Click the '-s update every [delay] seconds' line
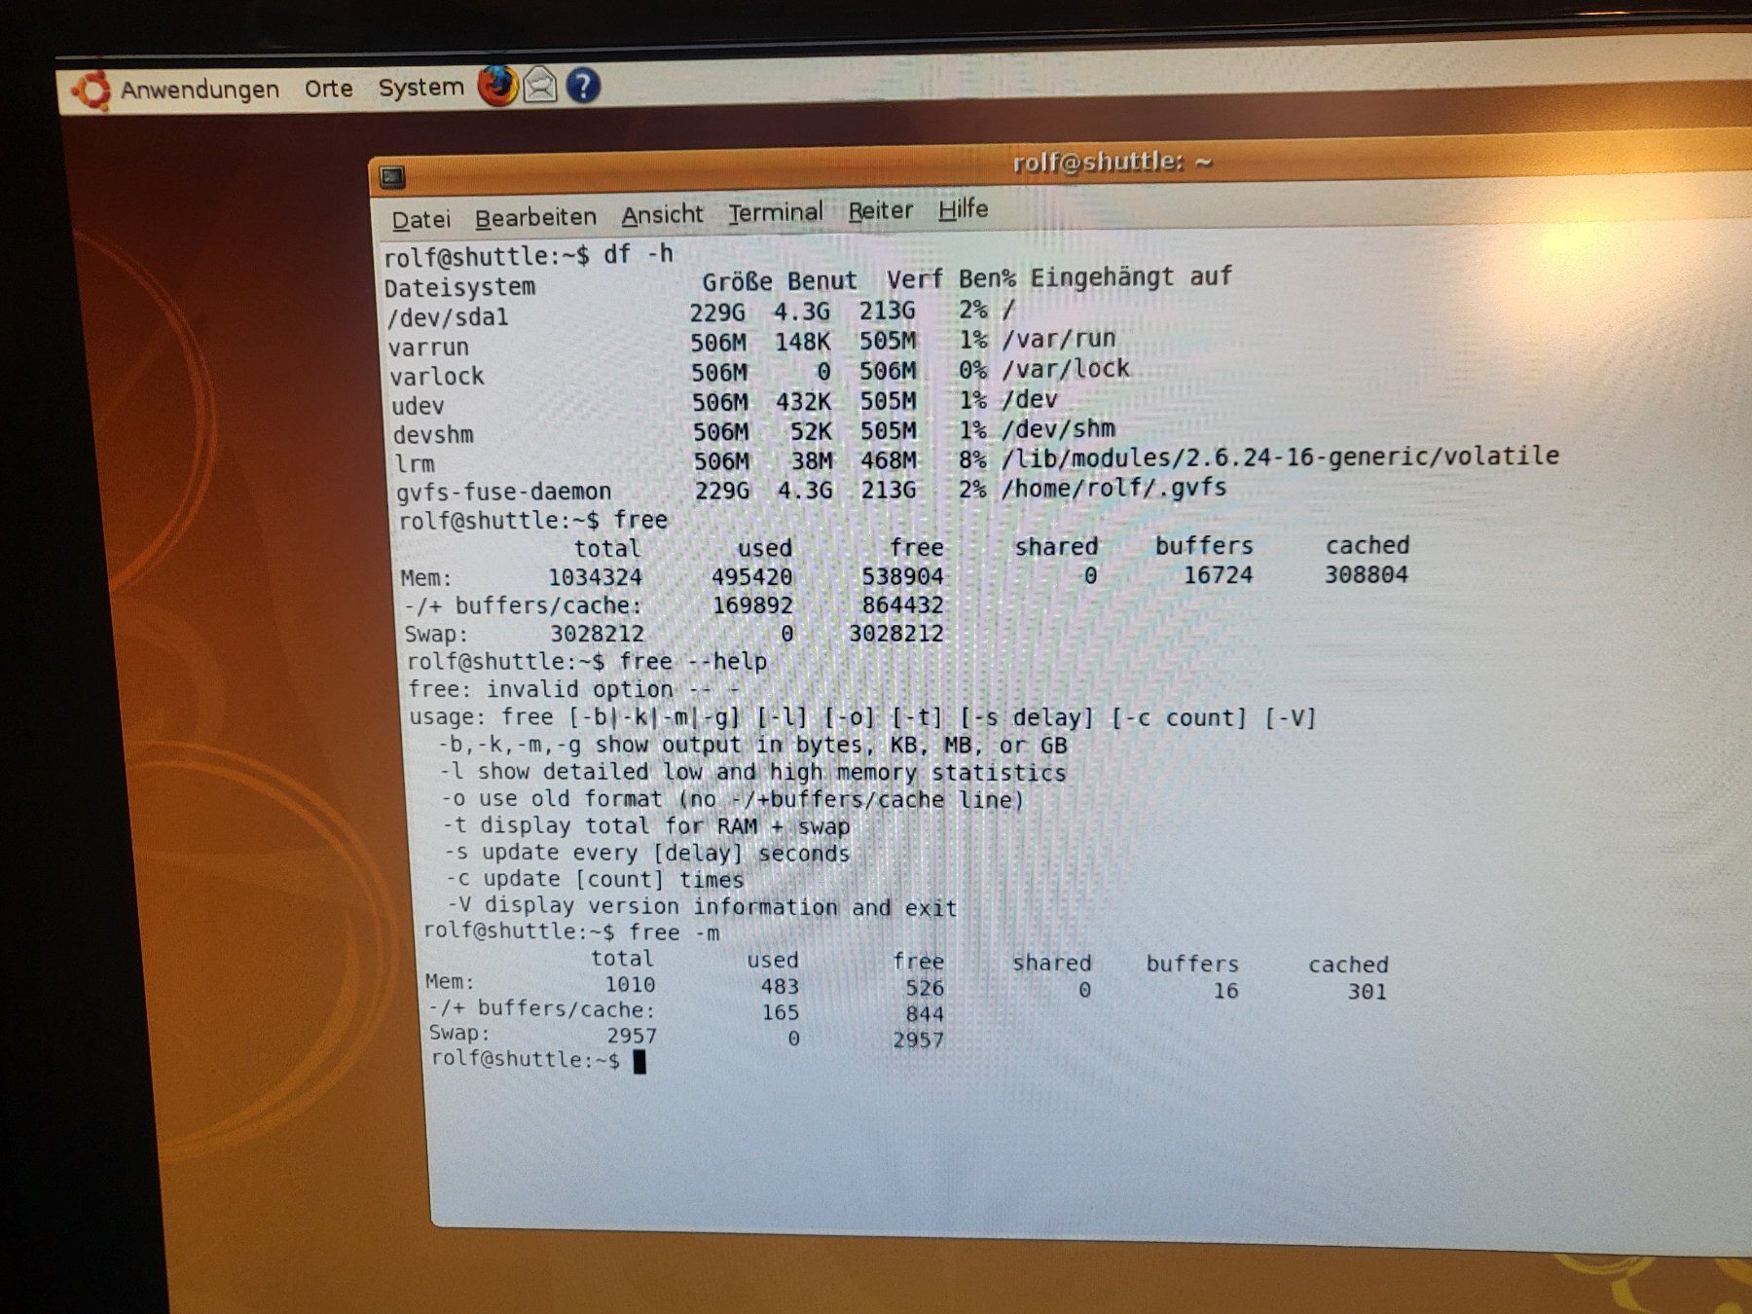 [x=647, y=854]
